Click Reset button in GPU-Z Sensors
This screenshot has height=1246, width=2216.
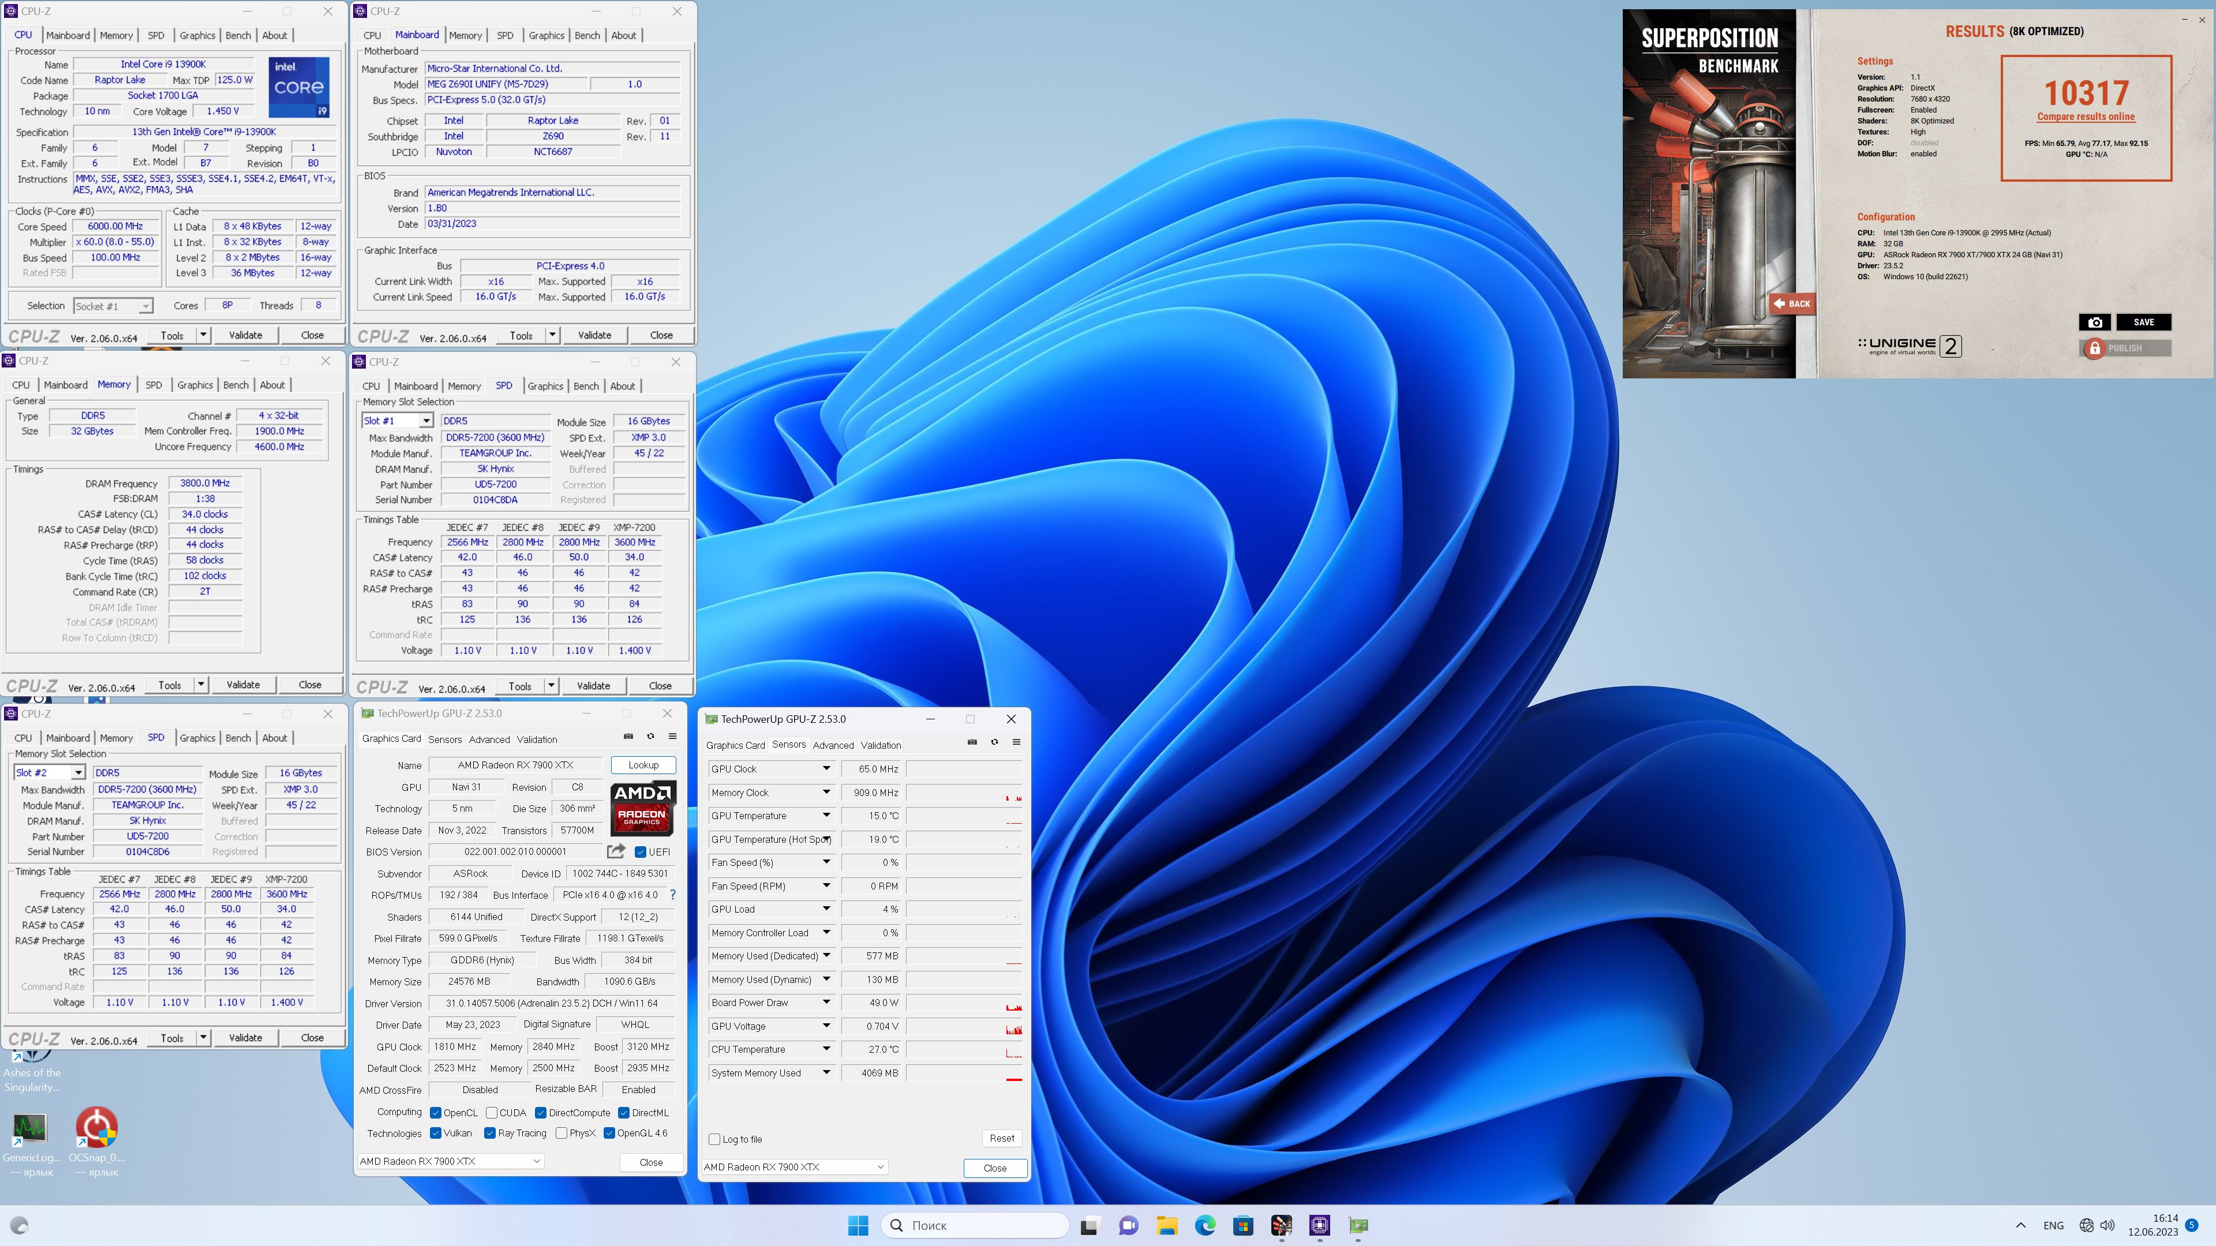(1001, 1138)
